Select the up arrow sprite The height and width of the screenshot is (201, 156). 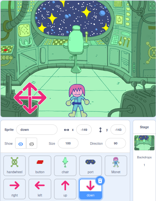click(x=65, y=189)
